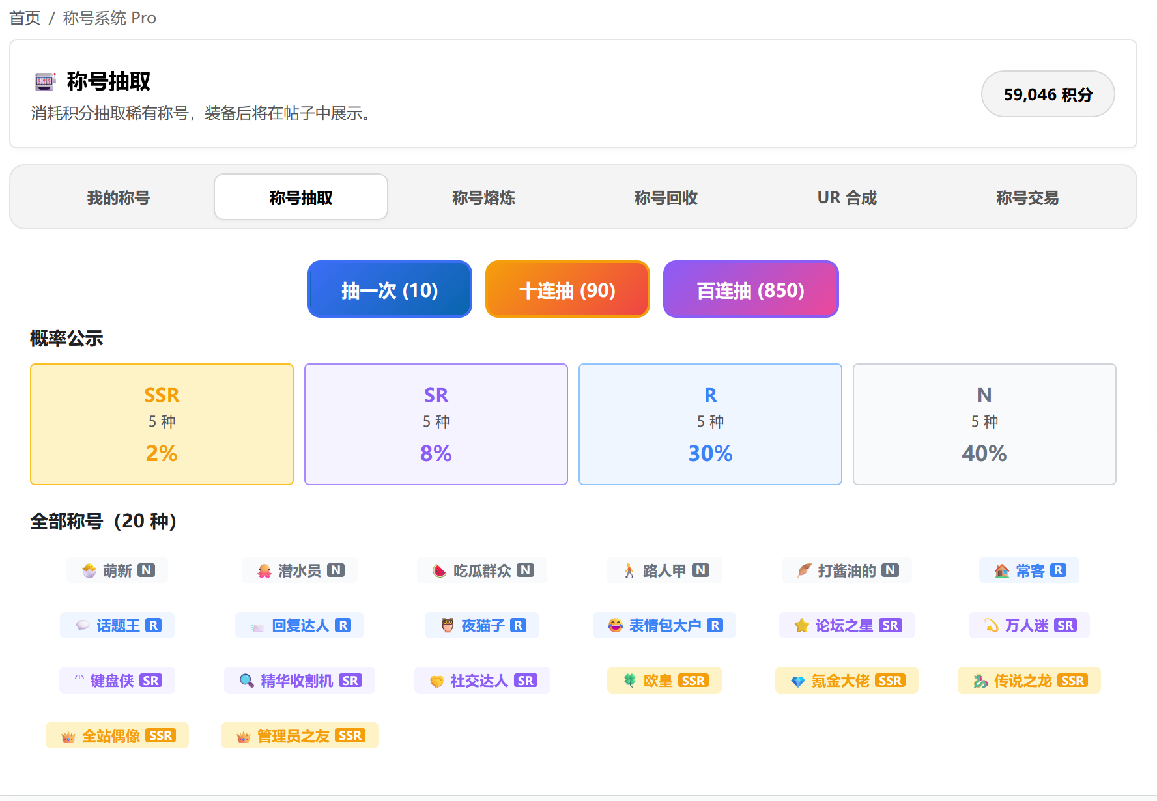
Task: Click the SR badge on 键盘侠
Action: [x=150, y=681]
